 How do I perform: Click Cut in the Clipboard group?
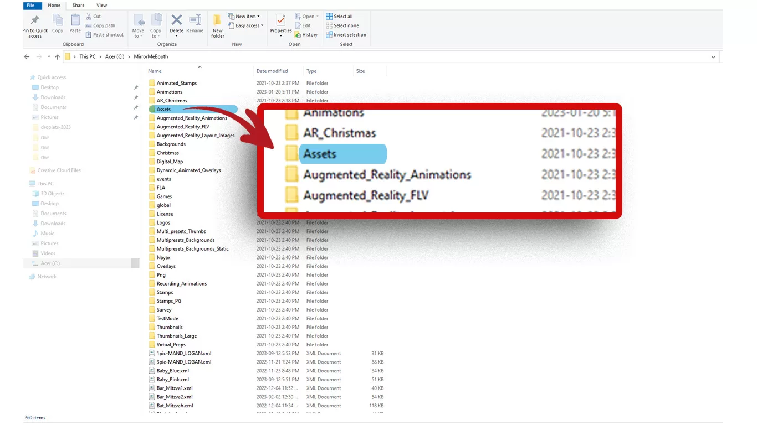pos(93,17)
